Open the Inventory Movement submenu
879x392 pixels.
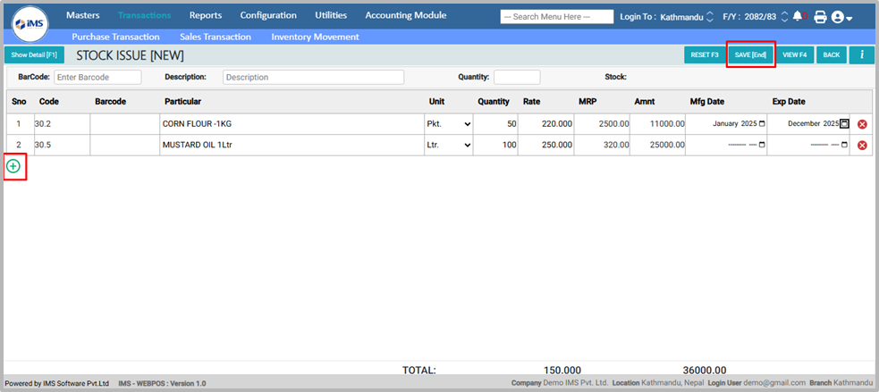315,37
